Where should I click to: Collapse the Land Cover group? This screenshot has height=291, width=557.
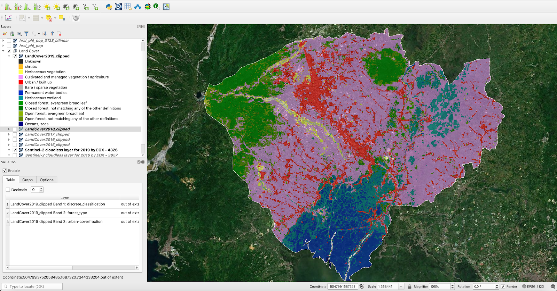[3, 51]
